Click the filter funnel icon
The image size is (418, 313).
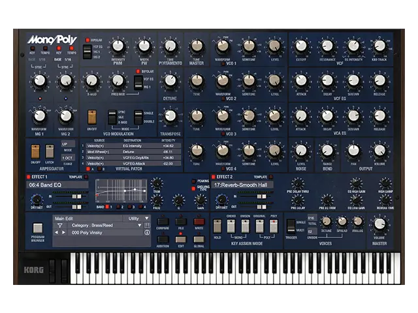[60, 226]
